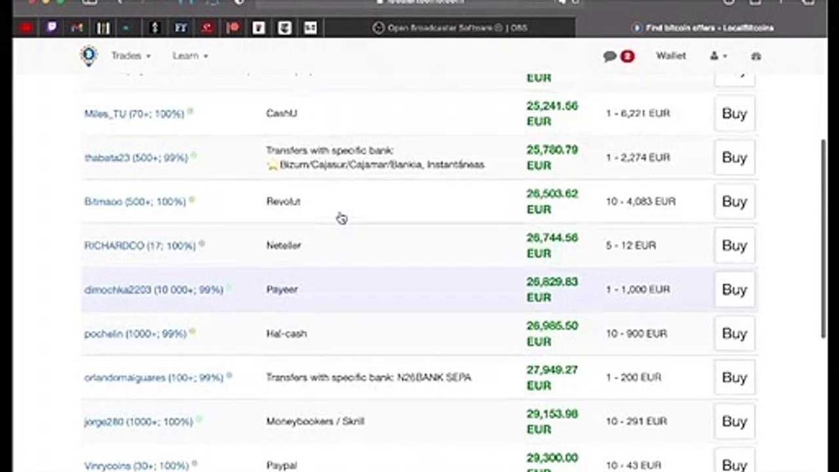Click Buy on pochelin's Hal-cash offer
The width and height of the screenshot is (839, 472).
click(734, 333)
